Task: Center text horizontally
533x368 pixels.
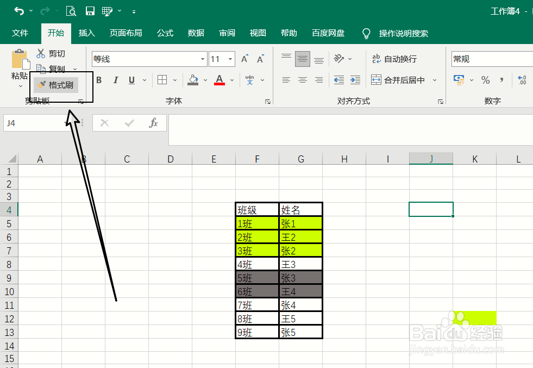Action: 303,80
